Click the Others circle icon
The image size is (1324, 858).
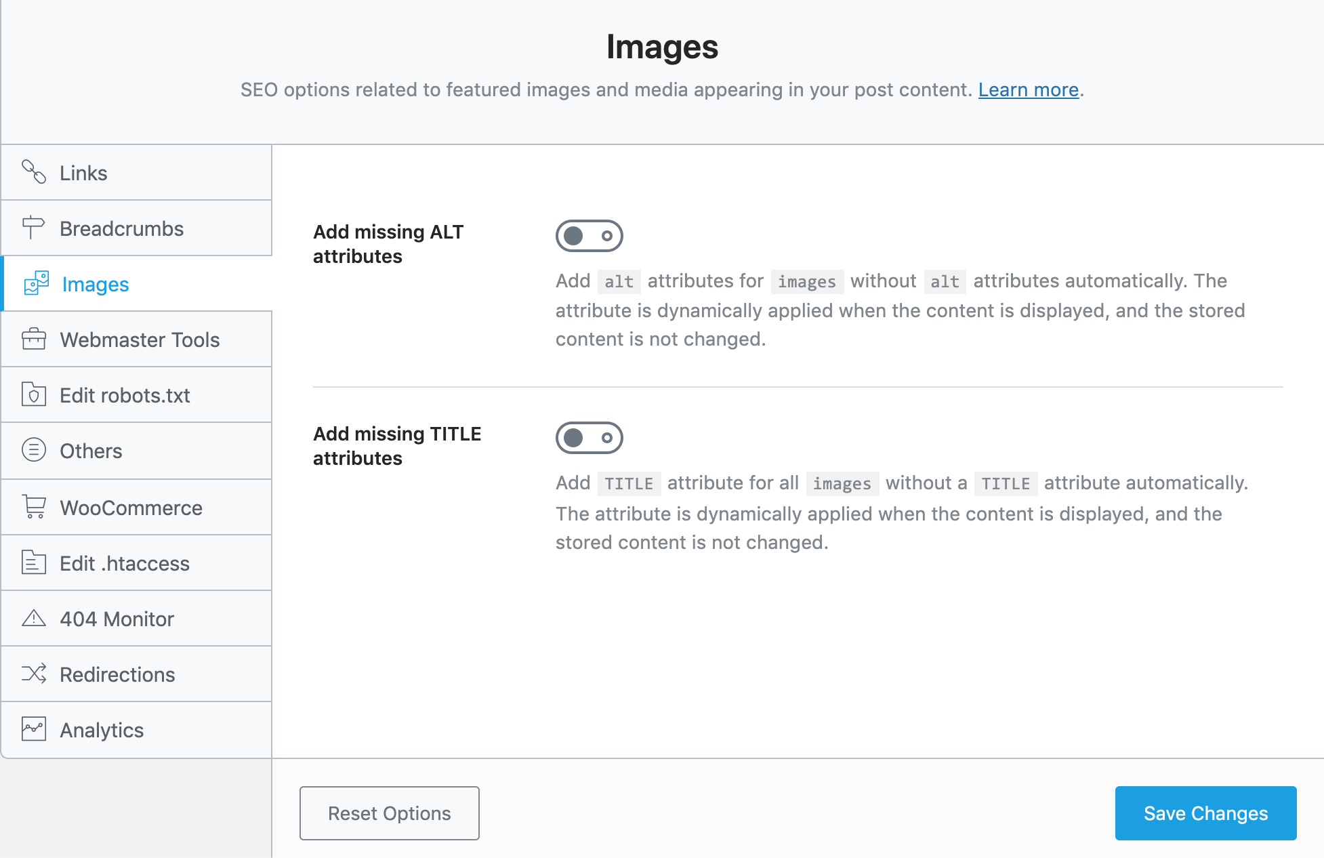click(34, 450)
